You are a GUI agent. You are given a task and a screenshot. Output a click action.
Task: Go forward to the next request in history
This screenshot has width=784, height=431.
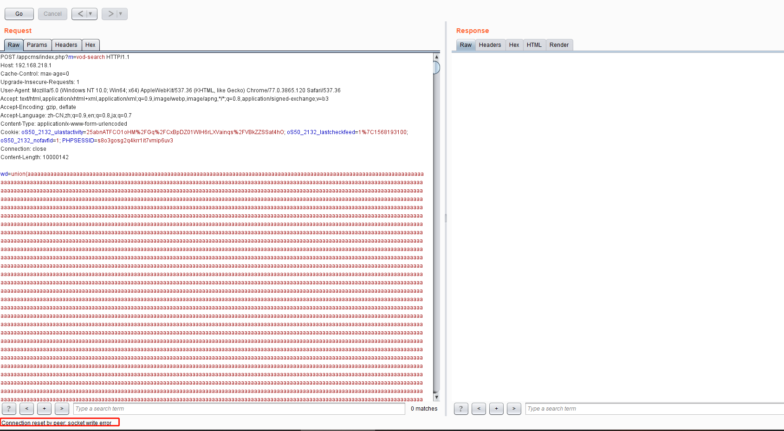tap(110, 14)
